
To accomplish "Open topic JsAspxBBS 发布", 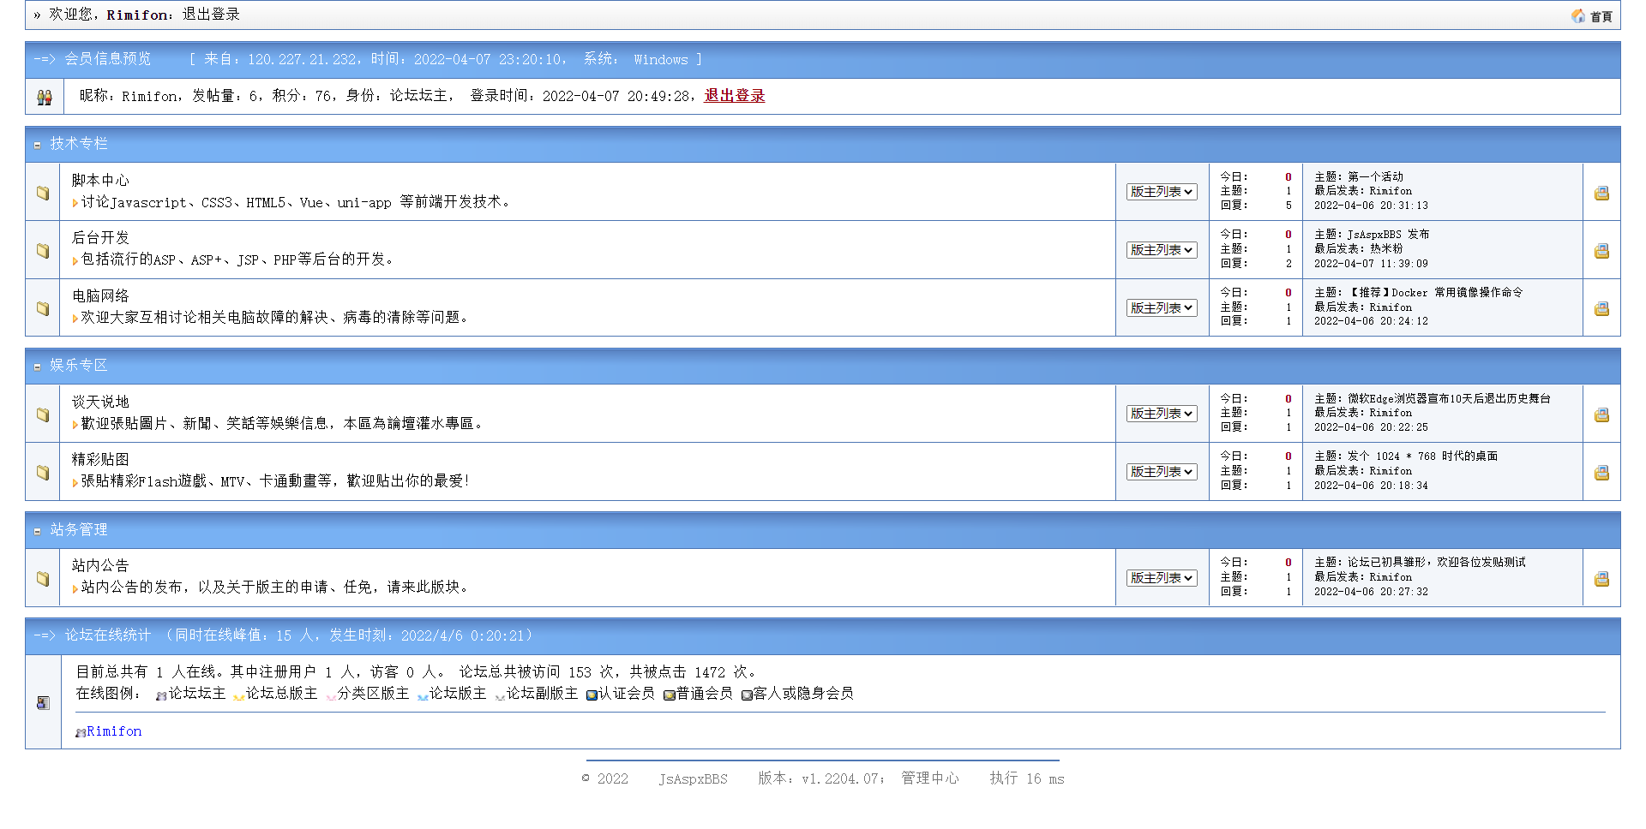I will (x=1388, y=235).
